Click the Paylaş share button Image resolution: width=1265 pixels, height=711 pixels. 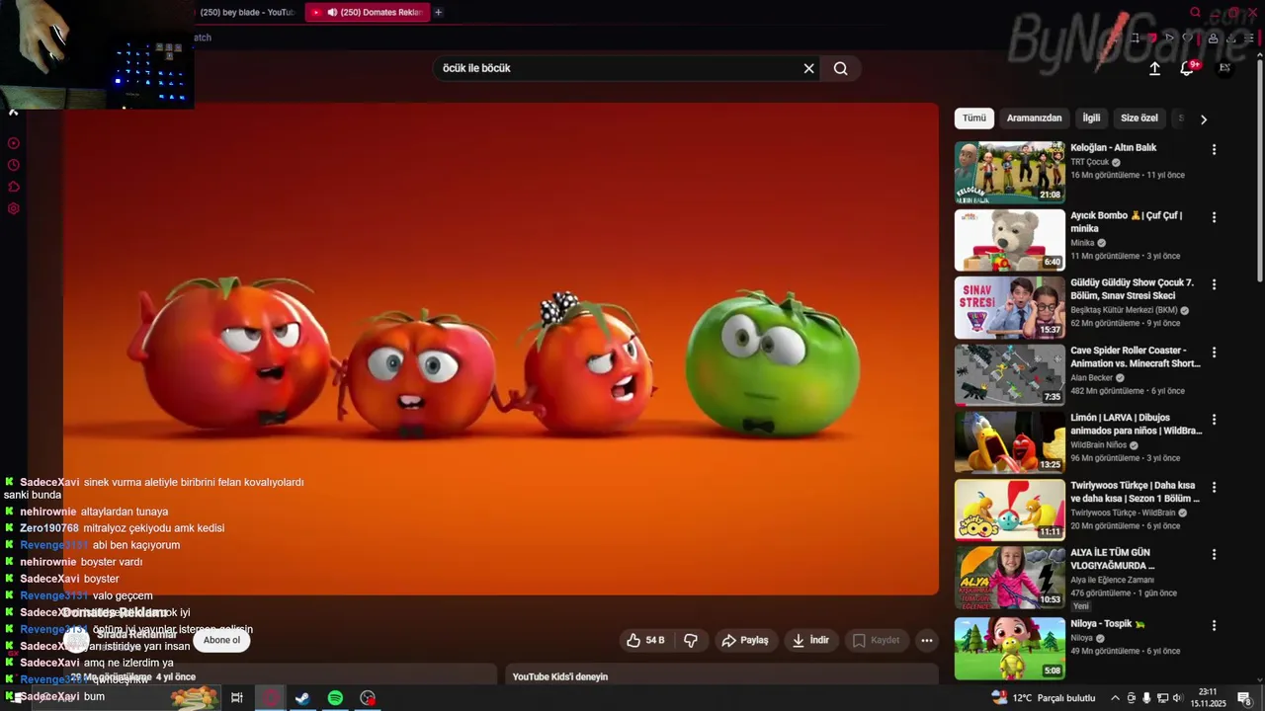pos(745,640)
